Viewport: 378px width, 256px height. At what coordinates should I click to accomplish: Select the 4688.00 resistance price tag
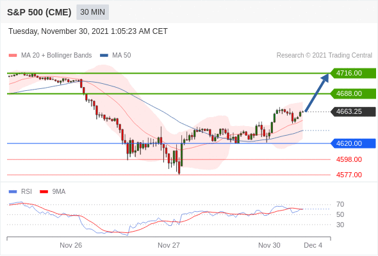point(352,93)
